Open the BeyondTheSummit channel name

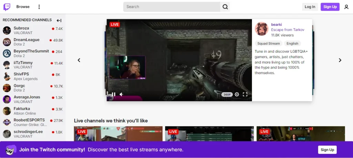(31, 51)
